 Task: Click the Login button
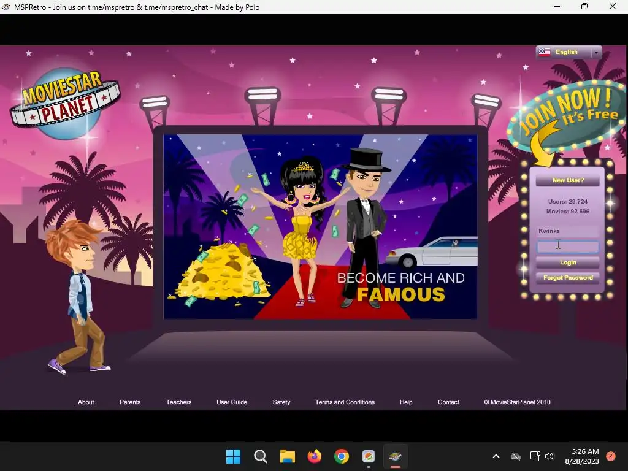(567, 262)
